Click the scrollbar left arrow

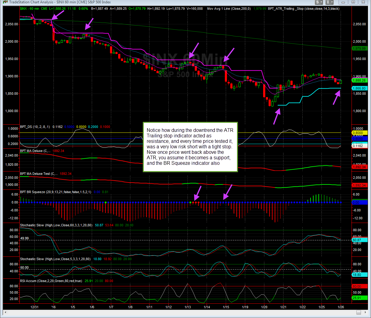point(5,312)
